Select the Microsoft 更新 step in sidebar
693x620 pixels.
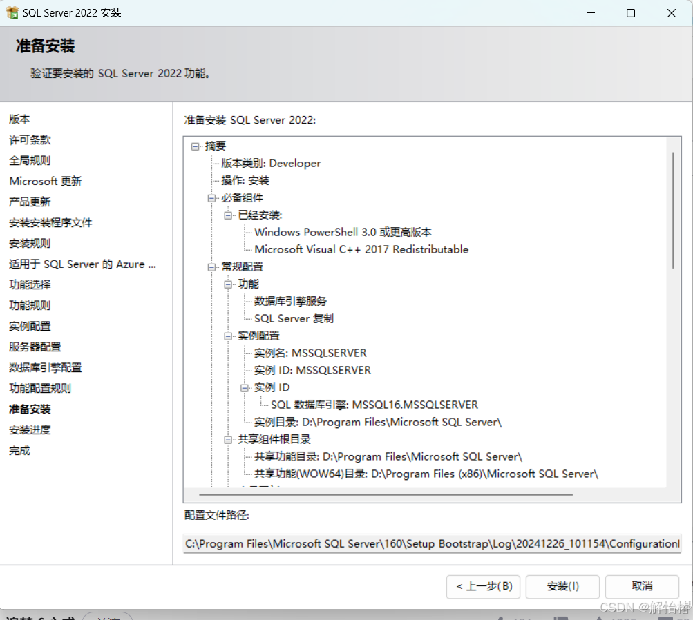tap(45, 182)
